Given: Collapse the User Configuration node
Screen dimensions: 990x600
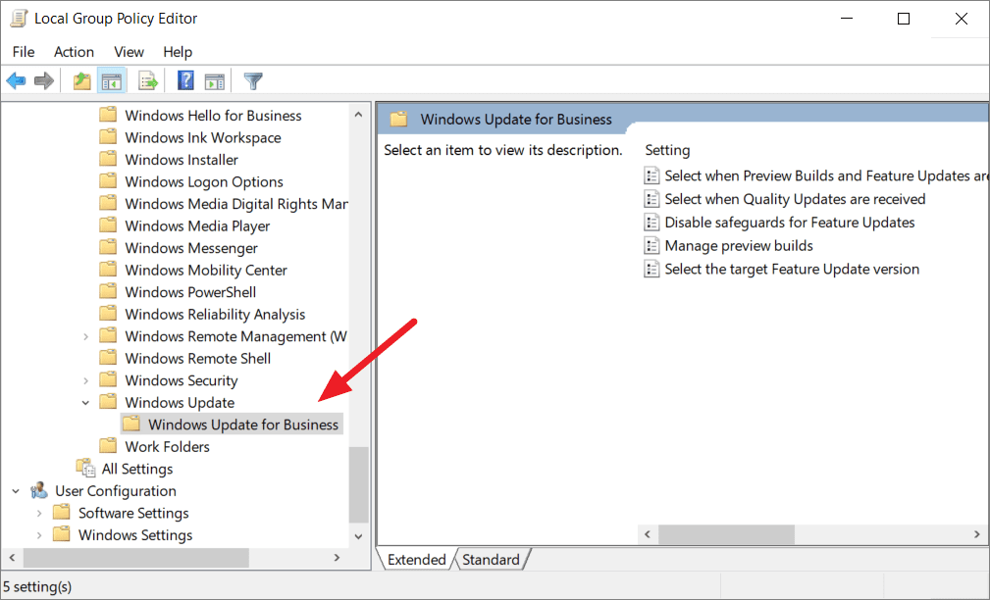Looking at the screenshot, I should (x=16, y=491).
